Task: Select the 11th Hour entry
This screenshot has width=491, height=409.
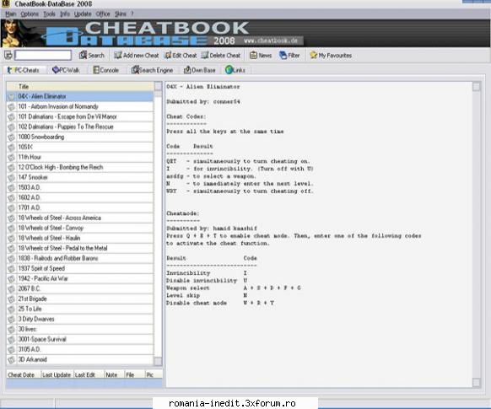Action: coord(80,157)
